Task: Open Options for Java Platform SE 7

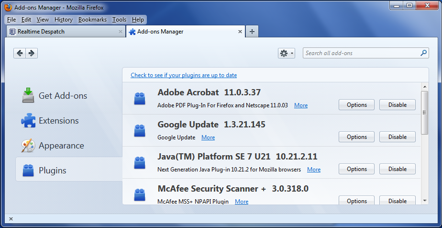Action: (356, 169)
